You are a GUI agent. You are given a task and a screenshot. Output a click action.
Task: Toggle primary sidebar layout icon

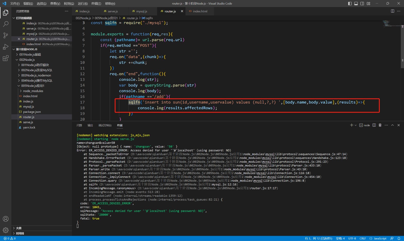[350, 4]
